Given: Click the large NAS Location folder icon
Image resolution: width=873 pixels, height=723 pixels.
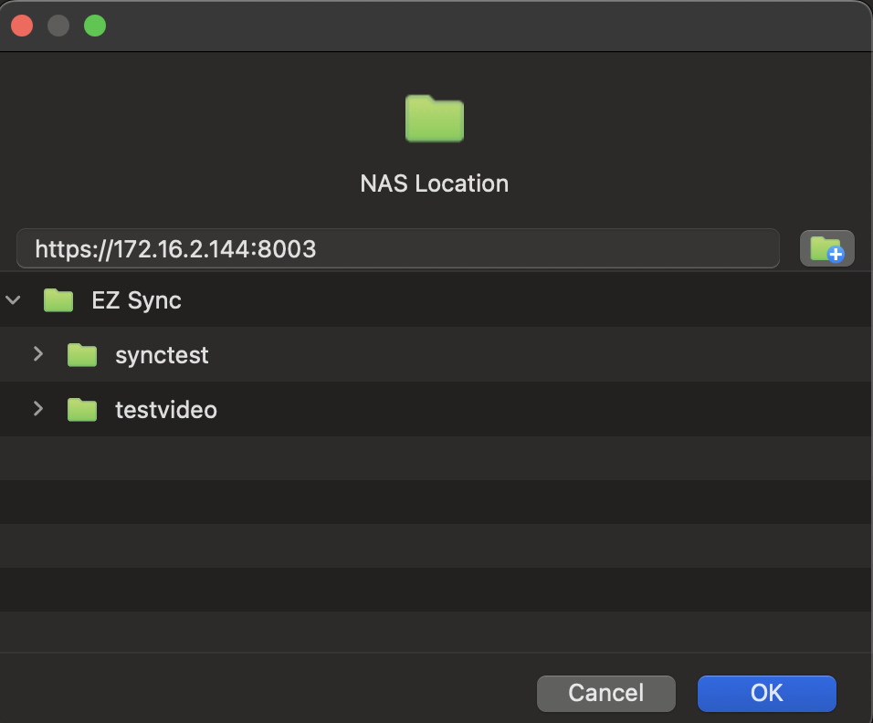Looking at the screenshot, I should click(x=435, y=119).
